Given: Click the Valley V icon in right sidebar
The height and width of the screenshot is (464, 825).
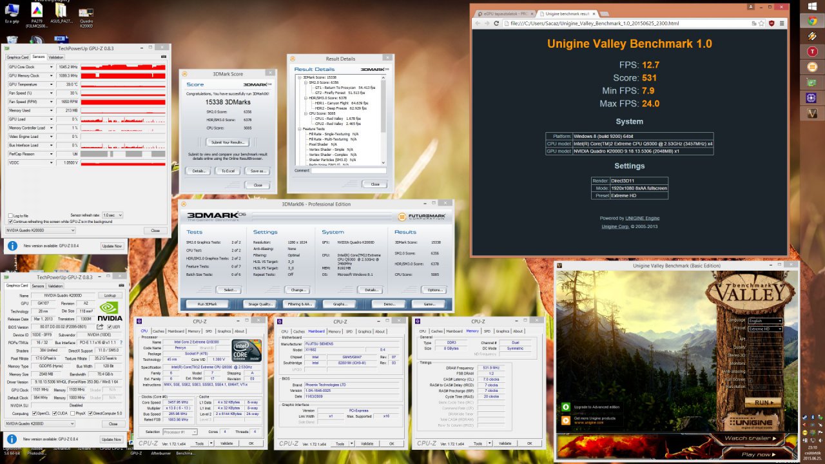Looking at the screenshot, I should click(813, 113).
